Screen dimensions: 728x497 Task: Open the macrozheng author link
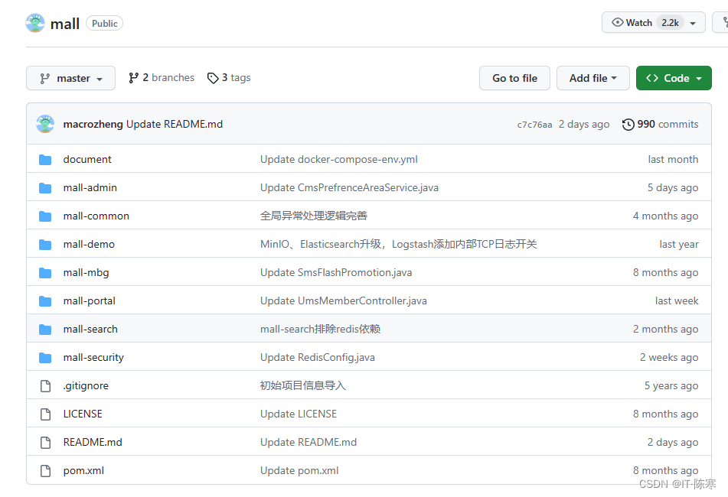(x=93, y=124)
